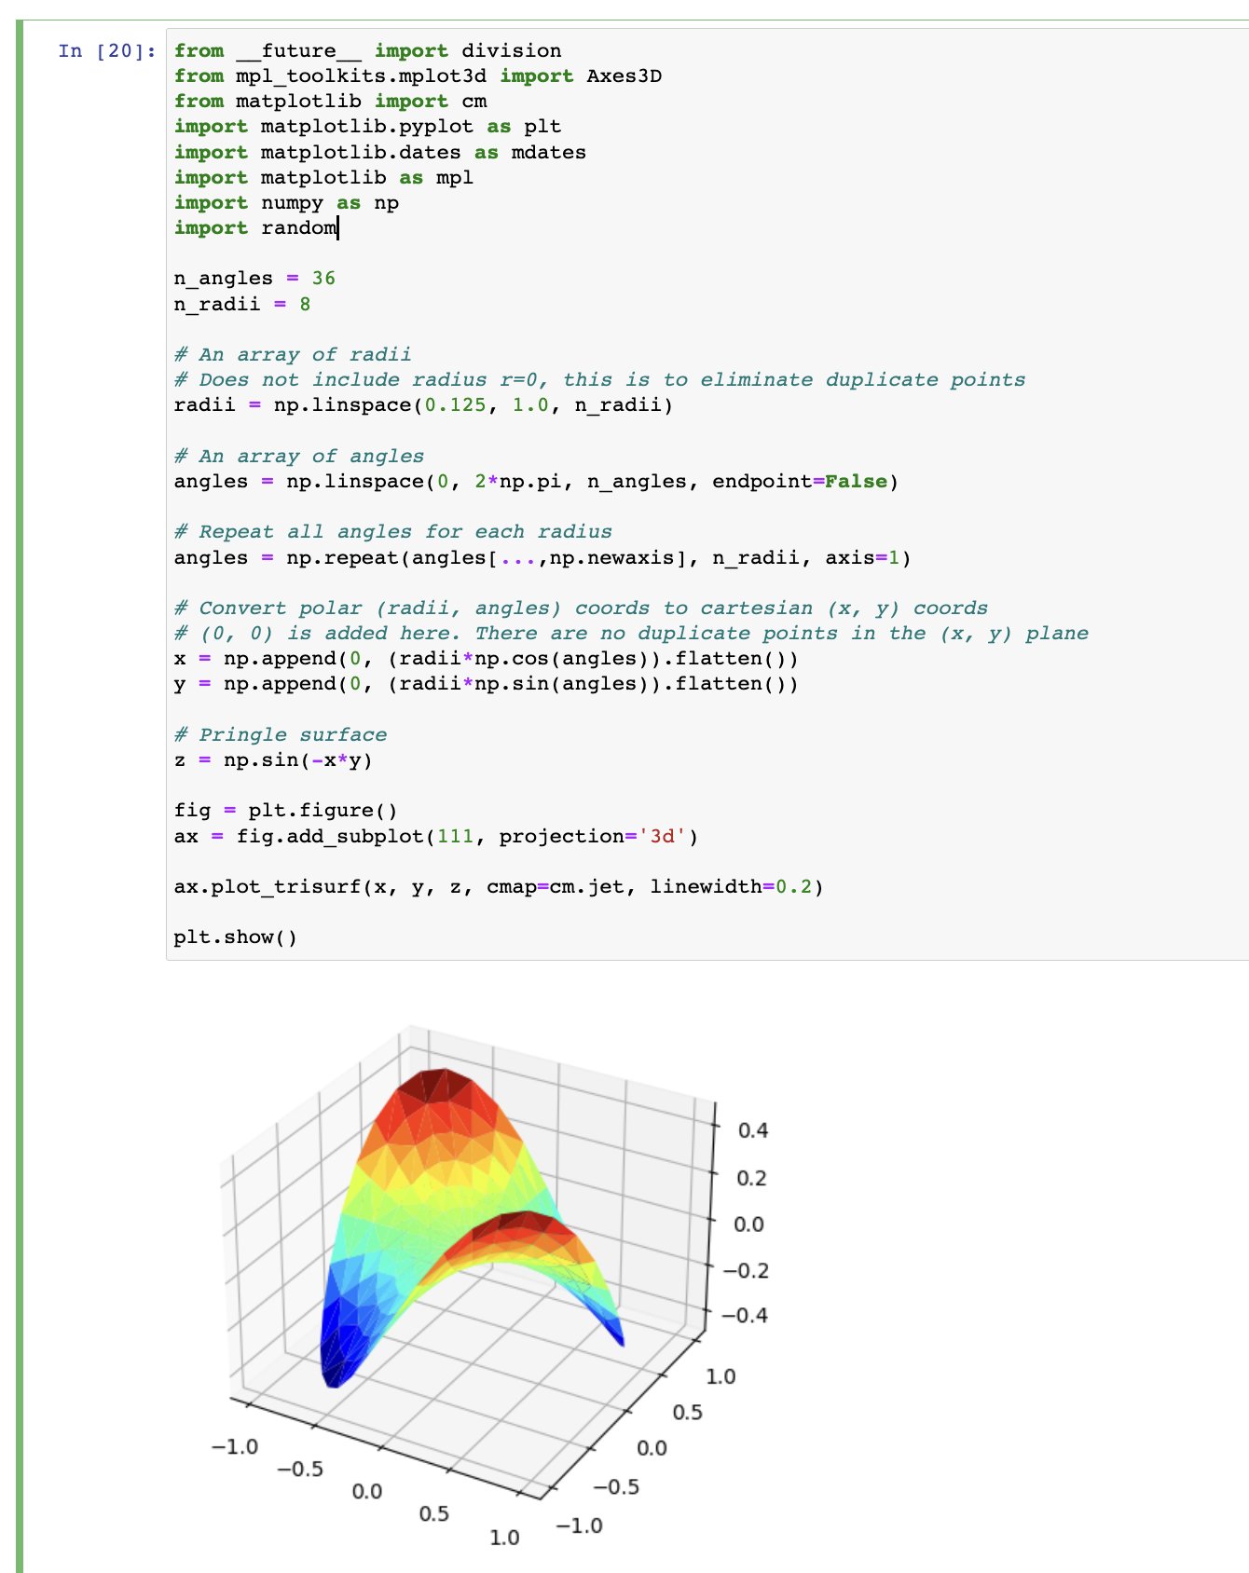The image size is (1249, 1573).
Task: Click the 0.4 tick label on the z-axis
Action: (x=752, y=1130)
